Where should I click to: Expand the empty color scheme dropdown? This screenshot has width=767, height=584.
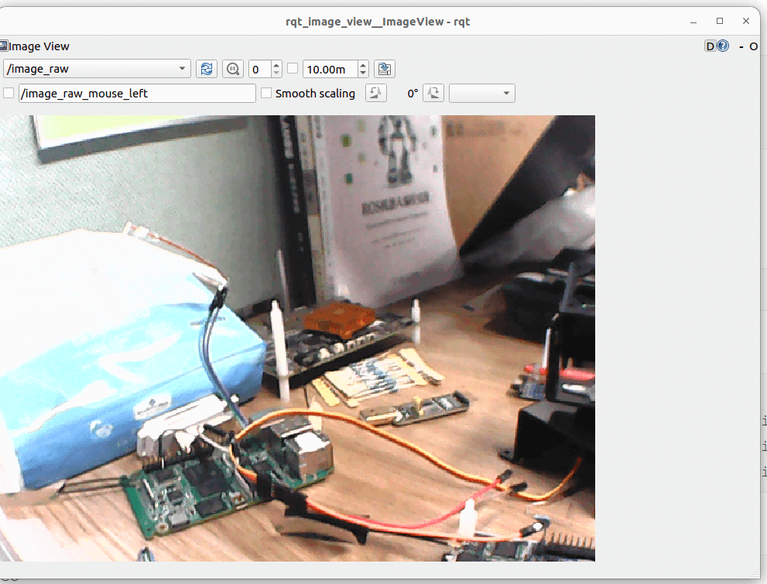point(481,94)
